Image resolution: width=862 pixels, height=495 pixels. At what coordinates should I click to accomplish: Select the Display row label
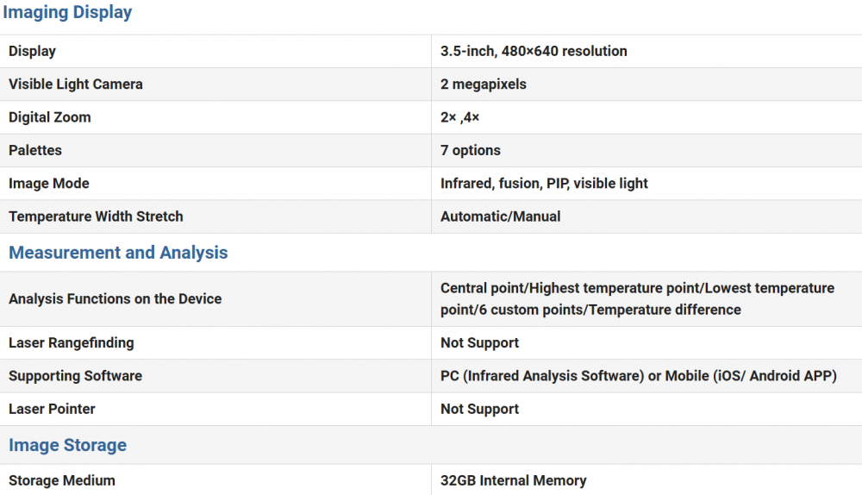click(x=32, y=51)
